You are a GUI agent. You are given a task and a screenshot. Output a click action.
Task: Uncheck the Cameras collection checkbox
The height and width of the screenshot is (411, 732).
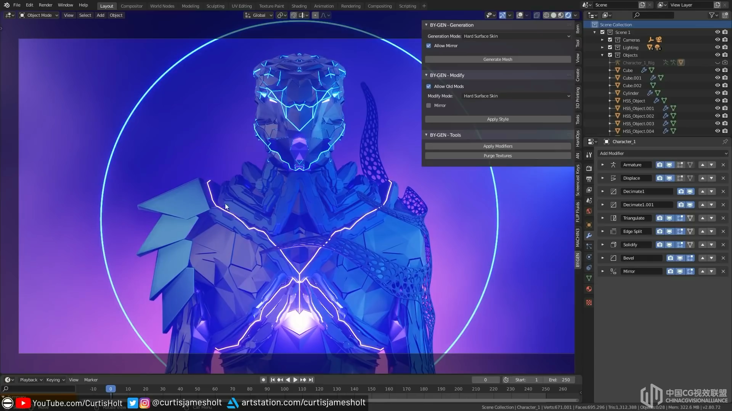(610, 40)
